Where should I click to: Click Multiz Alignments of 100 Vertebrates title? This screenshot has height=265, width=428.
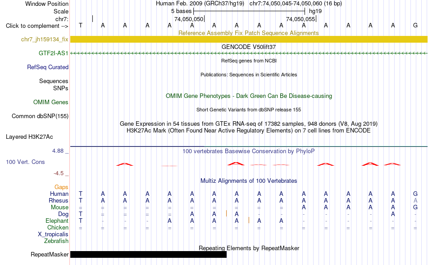coord(249,181)
